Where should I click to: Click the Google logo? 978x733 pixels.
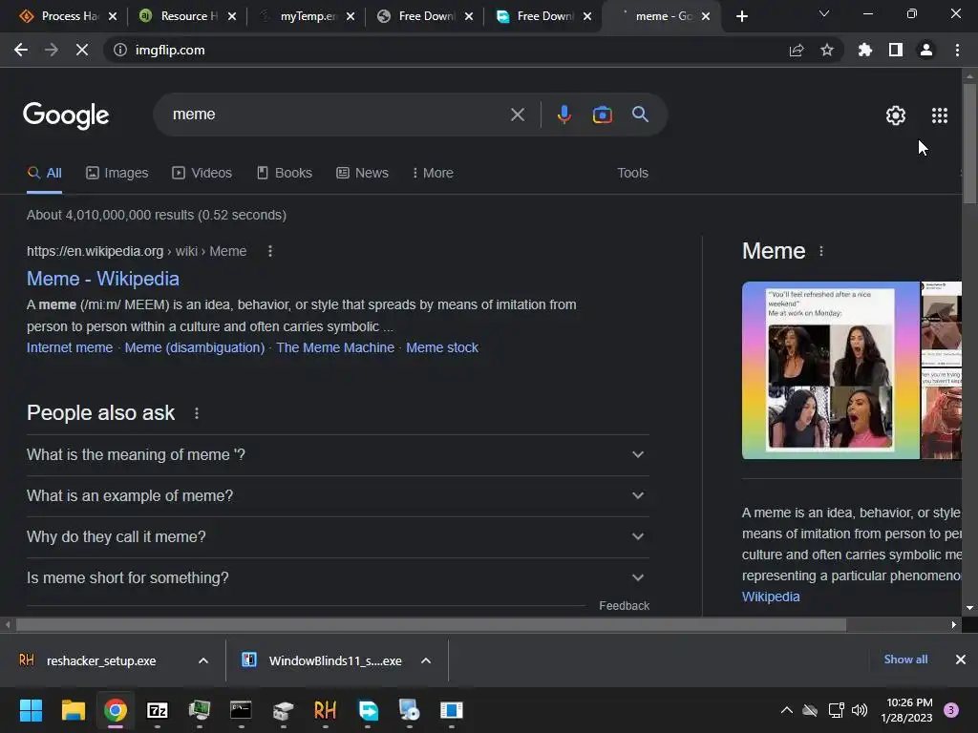66,115
